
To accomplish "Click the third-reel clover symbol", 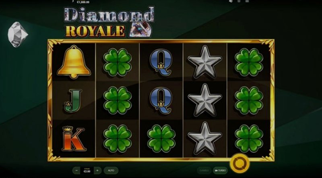I will [x=161, y=139].
